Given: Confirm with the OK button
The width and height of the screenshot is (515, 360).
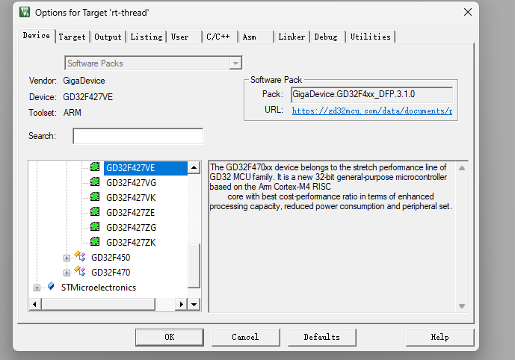Looking at the screenshot, I should [x=170, y=337].
